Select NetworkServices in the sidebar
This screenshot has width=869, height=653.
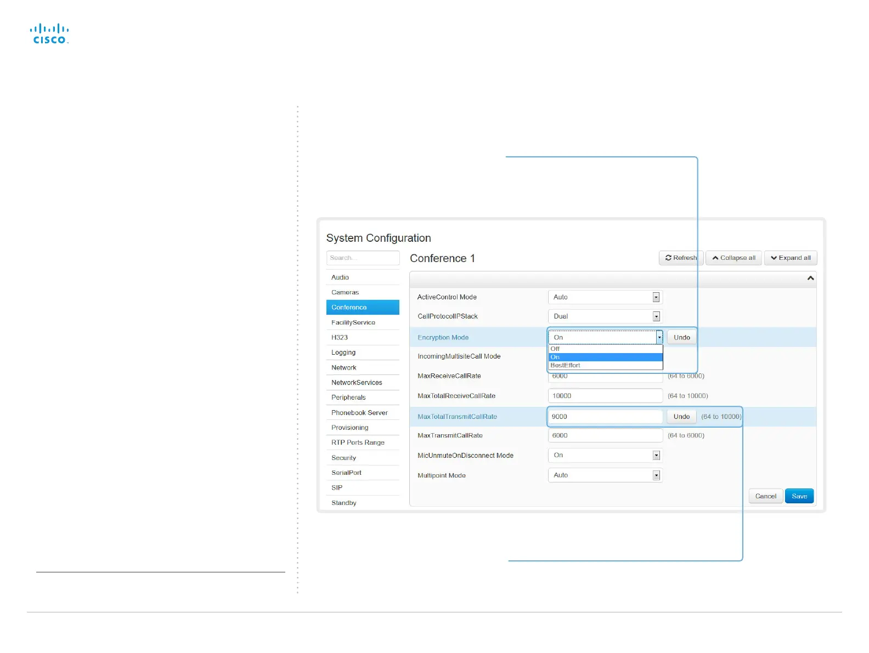[x=357, y=383]
